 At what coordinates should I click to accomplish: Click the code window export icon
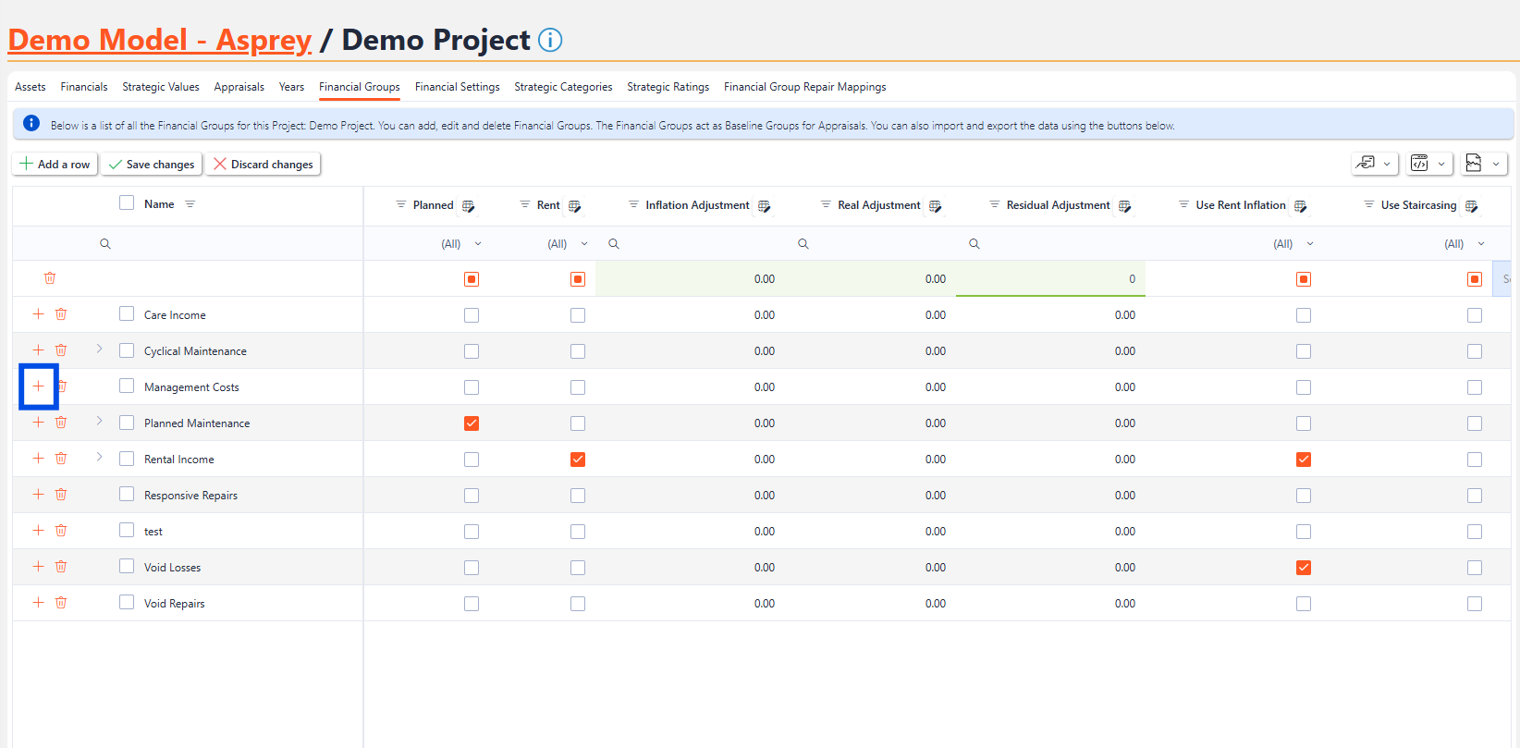point(1420,164)
